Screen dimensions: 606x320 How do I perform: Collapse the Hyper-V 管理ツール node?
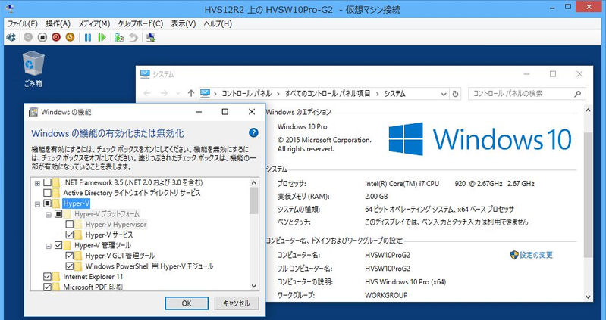(49, 246)
